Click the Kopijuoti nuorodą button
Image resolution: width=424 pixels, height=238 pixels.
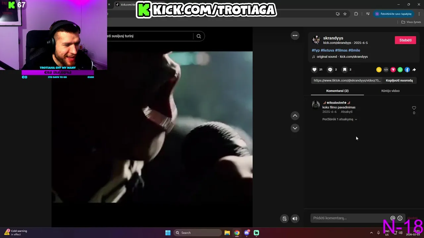tap(399, 80)
